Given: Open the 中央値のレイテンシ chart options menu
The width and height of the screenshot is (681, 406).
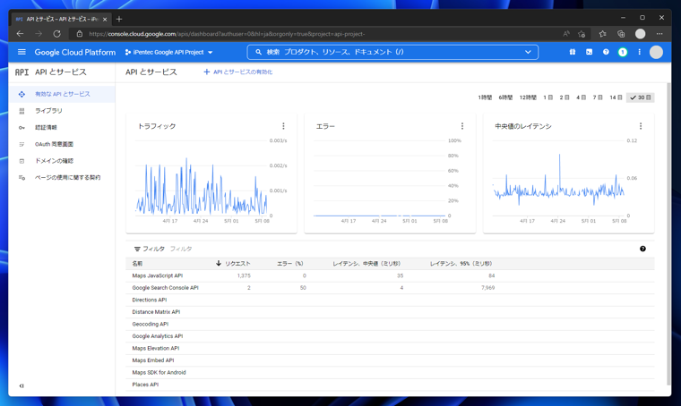Looking at the screenshot, I should [641, 126].
